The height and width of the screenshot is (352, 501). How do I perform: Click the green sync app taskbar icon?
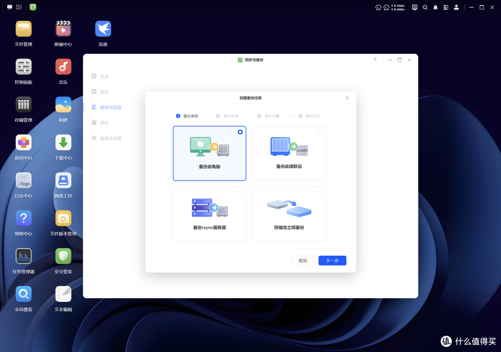[x=32, y=7]
